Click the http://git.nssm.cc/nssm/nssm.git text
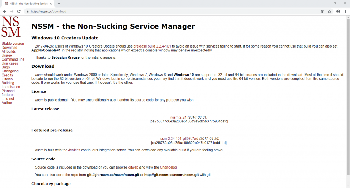Viewport: 350px width, 188px height. [172, 175]
